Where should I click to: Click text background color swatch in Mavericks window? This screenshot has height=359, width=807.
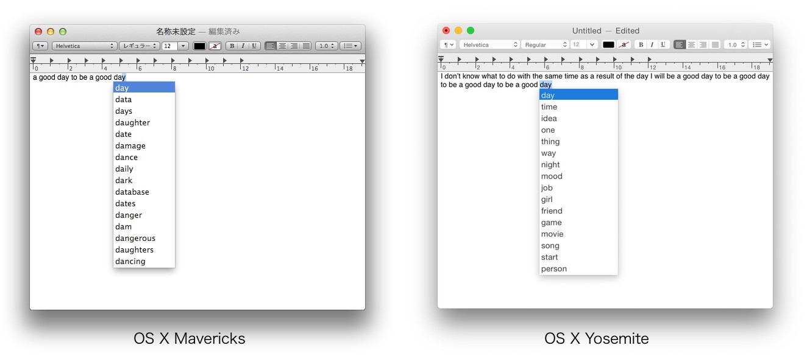tap(215, 46)
